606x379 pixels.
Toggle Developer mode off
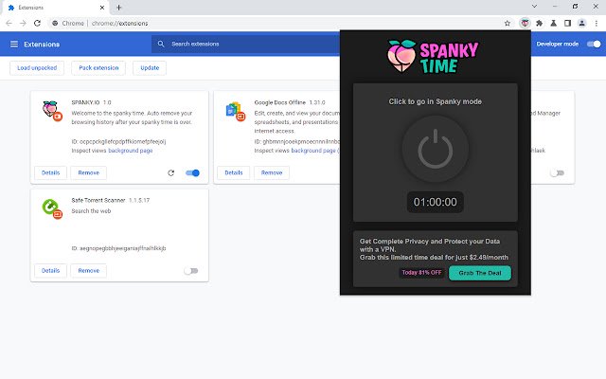[594, 45]
